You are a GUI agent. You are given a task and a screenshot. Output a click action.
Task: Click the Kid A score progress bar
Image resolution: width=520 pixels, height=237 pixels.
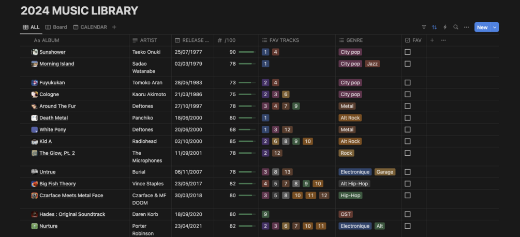tap(247, 142)
